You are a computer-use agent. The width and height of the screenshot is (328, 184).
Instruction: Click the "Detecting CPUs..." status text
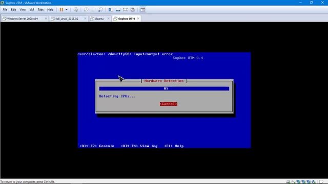117,96
